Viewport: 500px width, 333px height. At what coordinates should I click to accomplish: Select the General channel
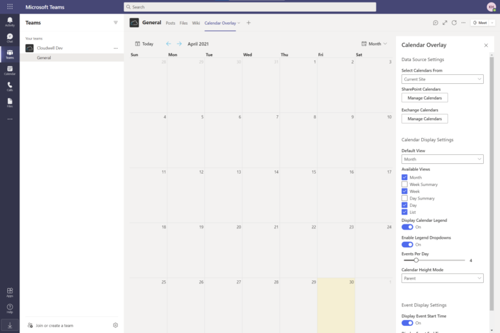click(x=72, y=58)
